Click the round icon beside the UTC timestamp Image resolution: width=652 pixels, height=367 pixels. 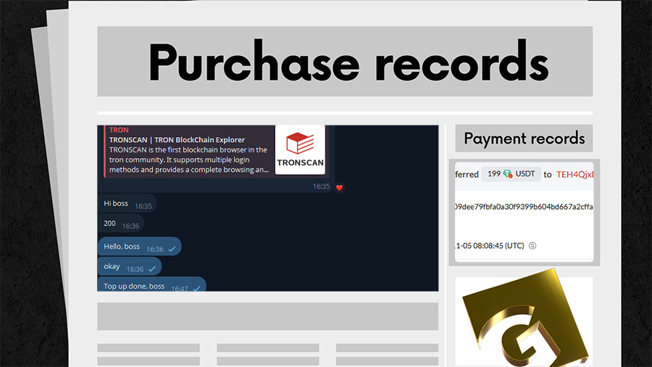[532, 245]
